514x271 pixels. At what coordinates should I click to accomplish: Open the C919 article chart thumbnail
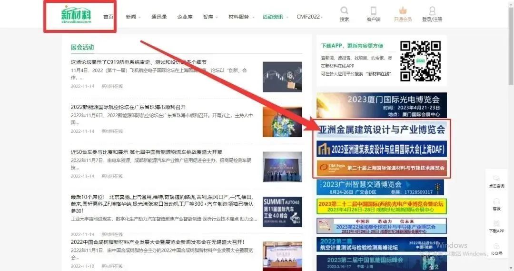[x=282, y=77]
